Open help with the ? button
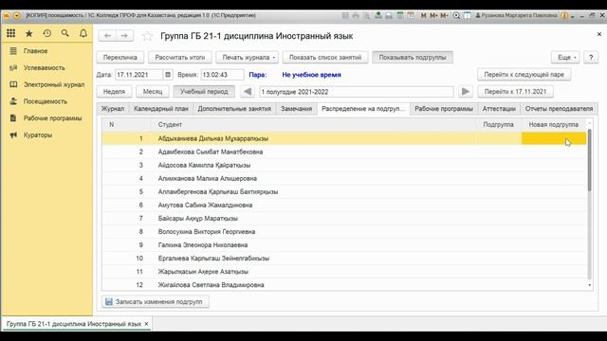The image size is (607, 341). coord(591,57)
